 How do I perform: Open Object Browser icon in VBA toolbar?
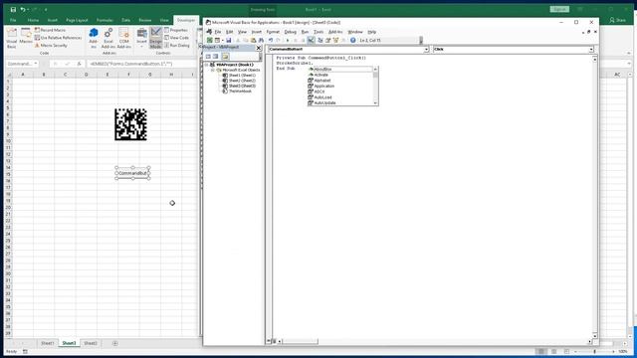pyautogui.click(x=335, y=40)
